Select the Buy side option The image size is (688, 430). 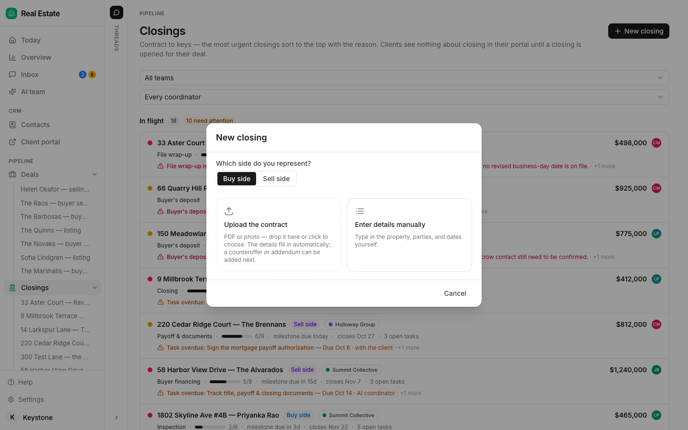click(236, 179)
